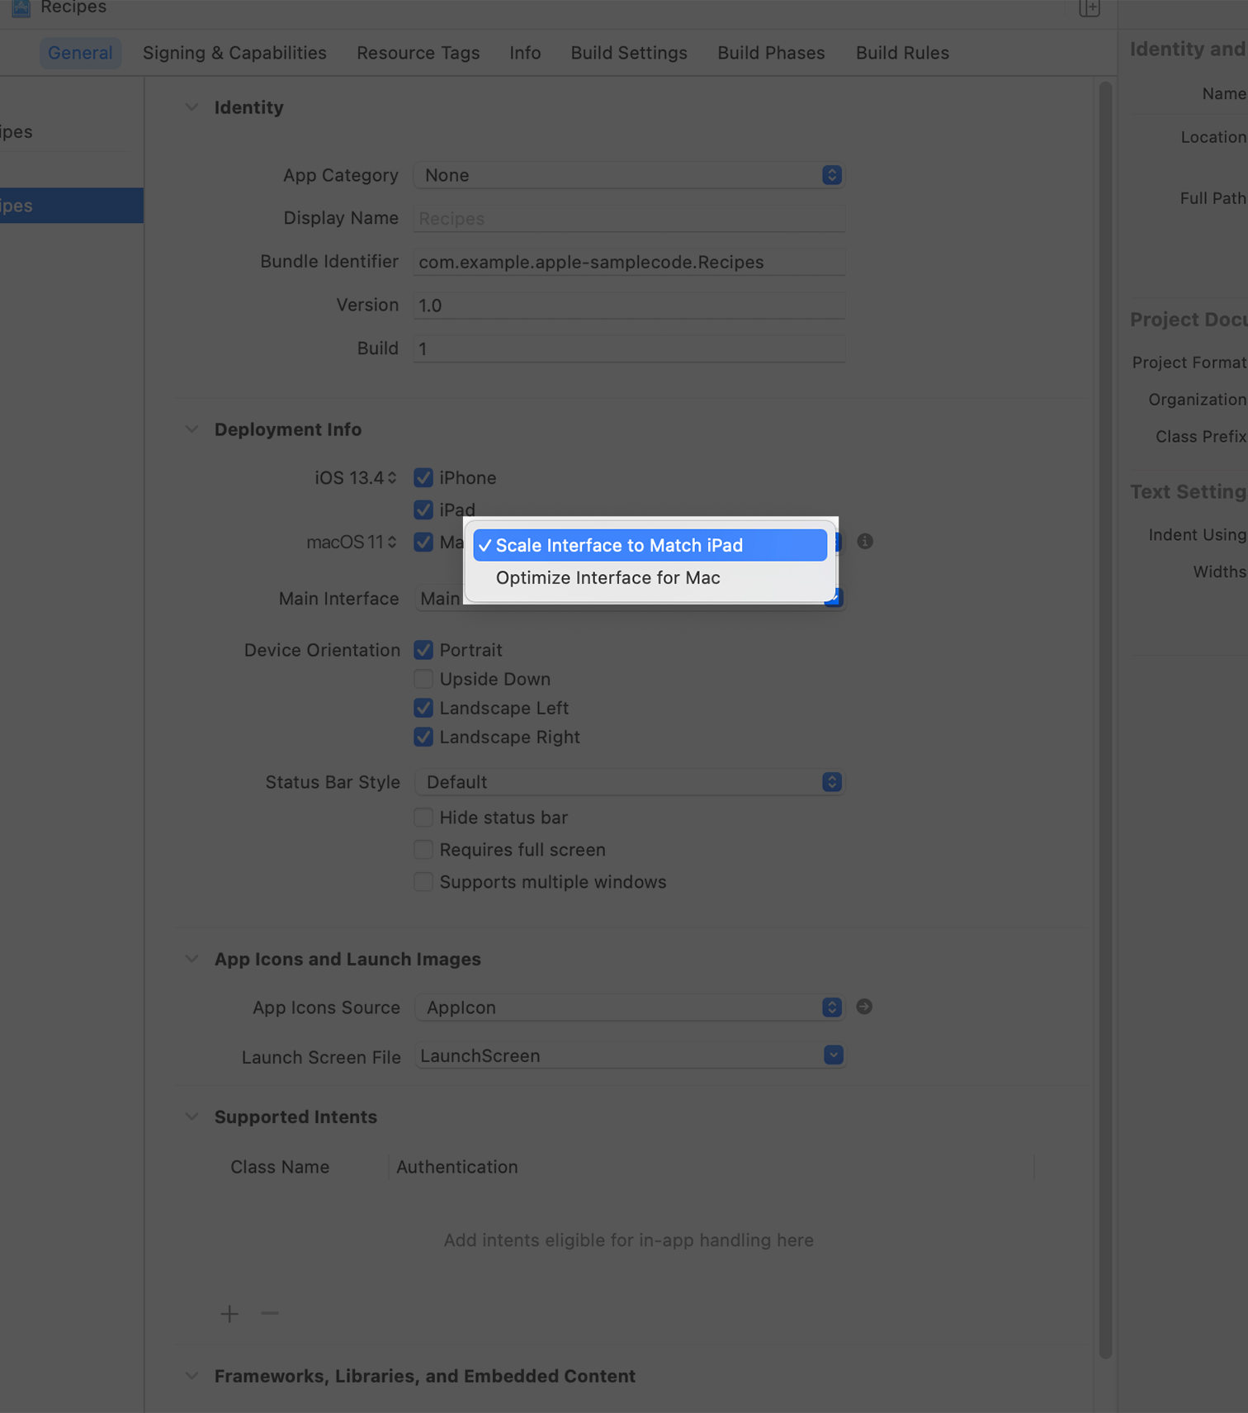
Task: Click the minus icon under Supported Intents
Action: point(270,1313)
